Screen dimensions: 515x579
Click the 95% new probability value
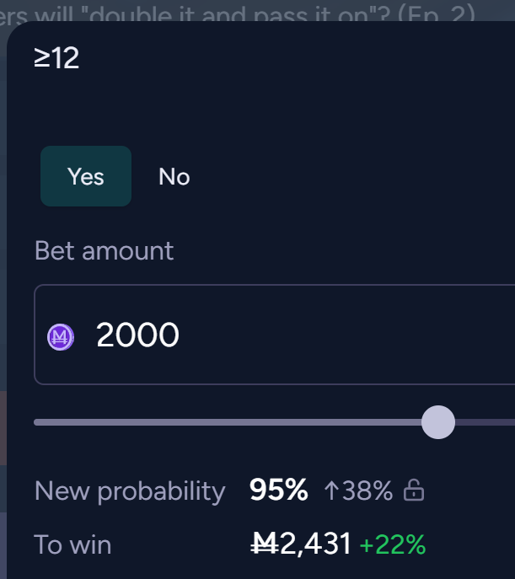[x=278, y=490]
